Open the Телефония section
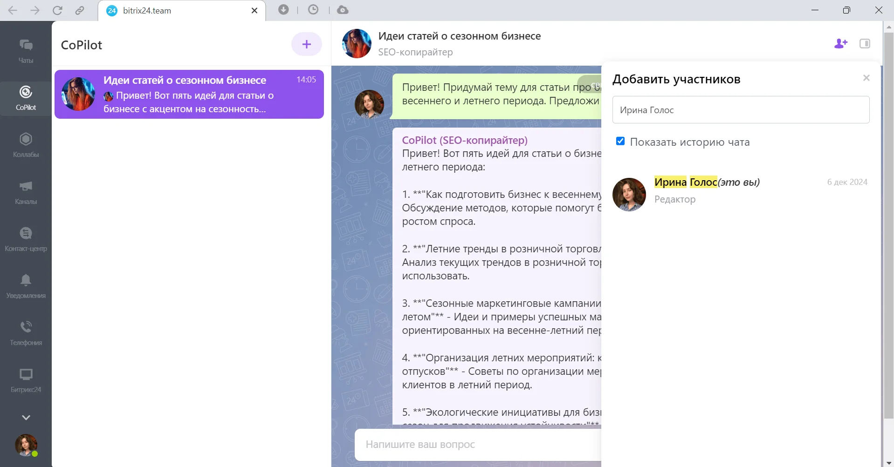894x467 pixels. pos(26,332)
